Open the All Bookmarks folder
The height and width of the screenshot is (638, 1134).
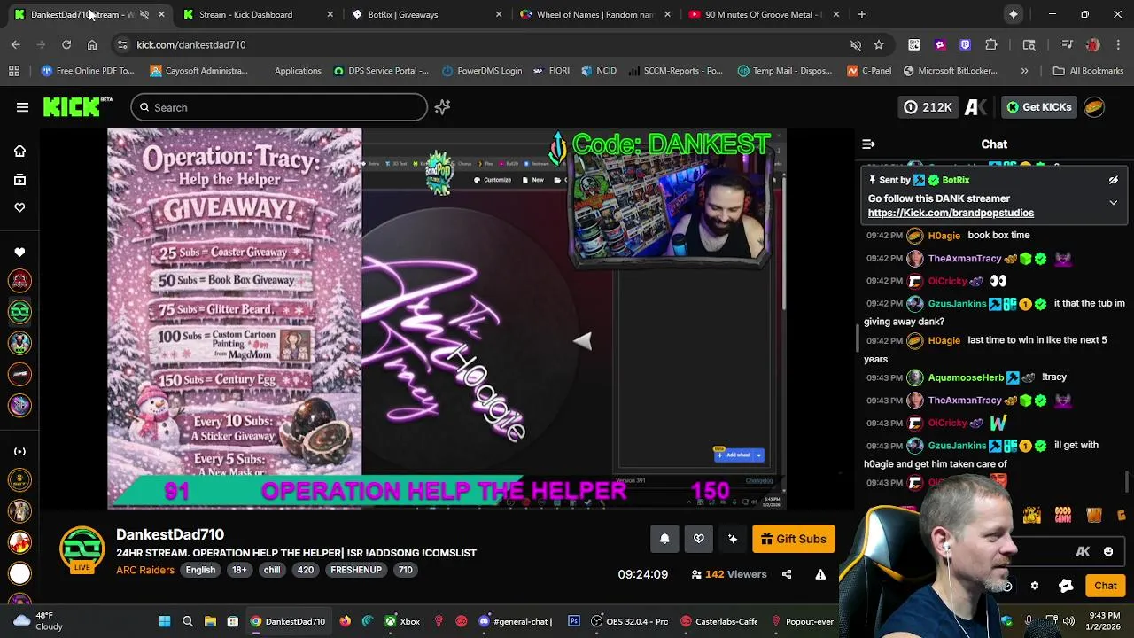pyautogui.click(x=1089, y=71)
